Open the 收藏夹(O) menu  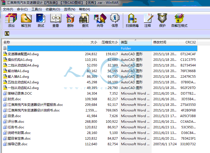(53, 9)
